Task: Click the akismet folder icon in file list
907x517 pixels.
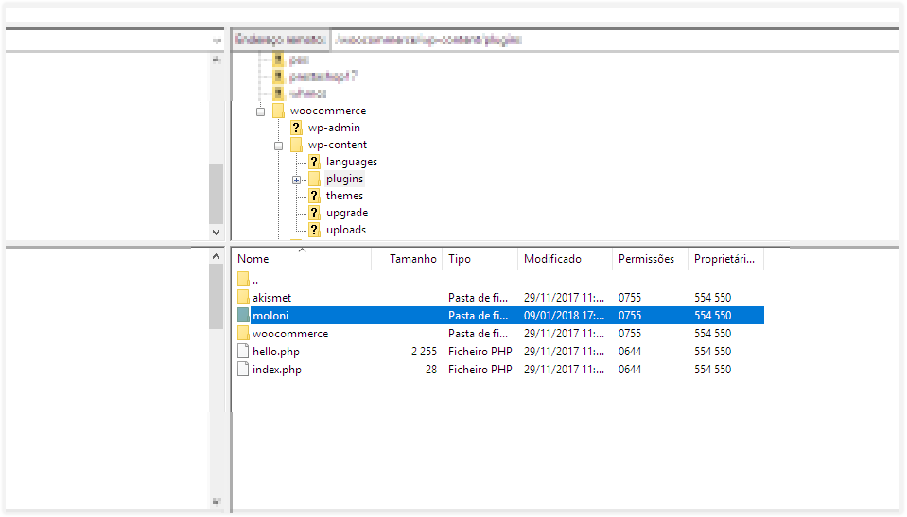Action: tap(243, 297)
